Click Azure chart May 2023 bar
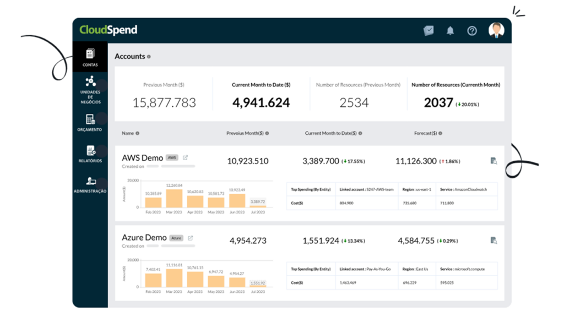This screenshot has height=317, width=564. pos(216,281)
